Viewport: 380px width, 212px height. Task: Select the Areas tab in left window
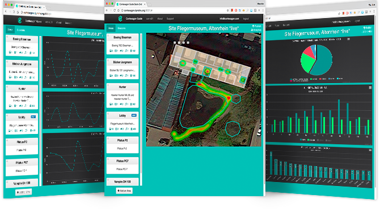tap(10, 29)
